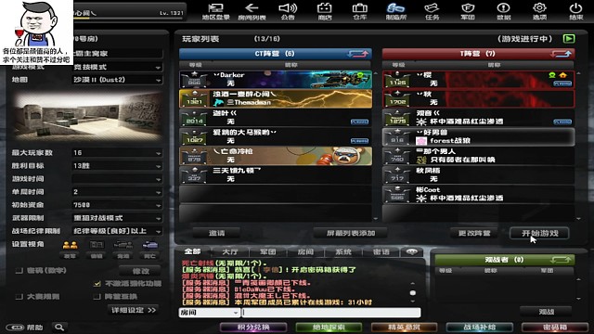The width and height of the screenshot is (594, 334).
Task: Enable the 密码(数字) password checkbox
Action: (19, 270)
